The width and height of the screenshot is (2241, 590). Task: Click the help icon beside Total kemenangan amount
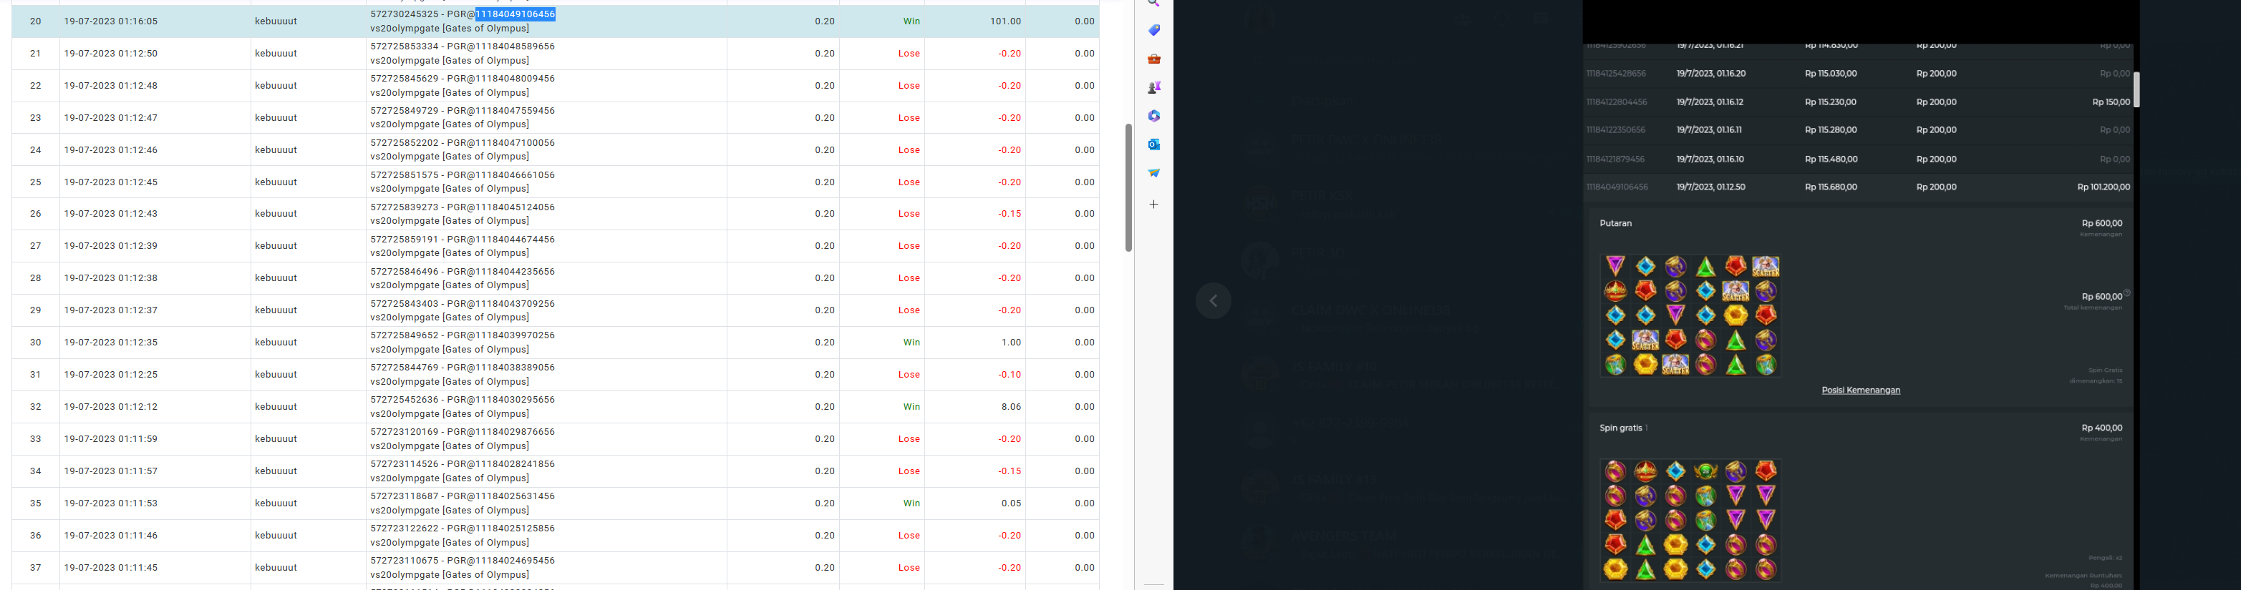[2127, 292]
